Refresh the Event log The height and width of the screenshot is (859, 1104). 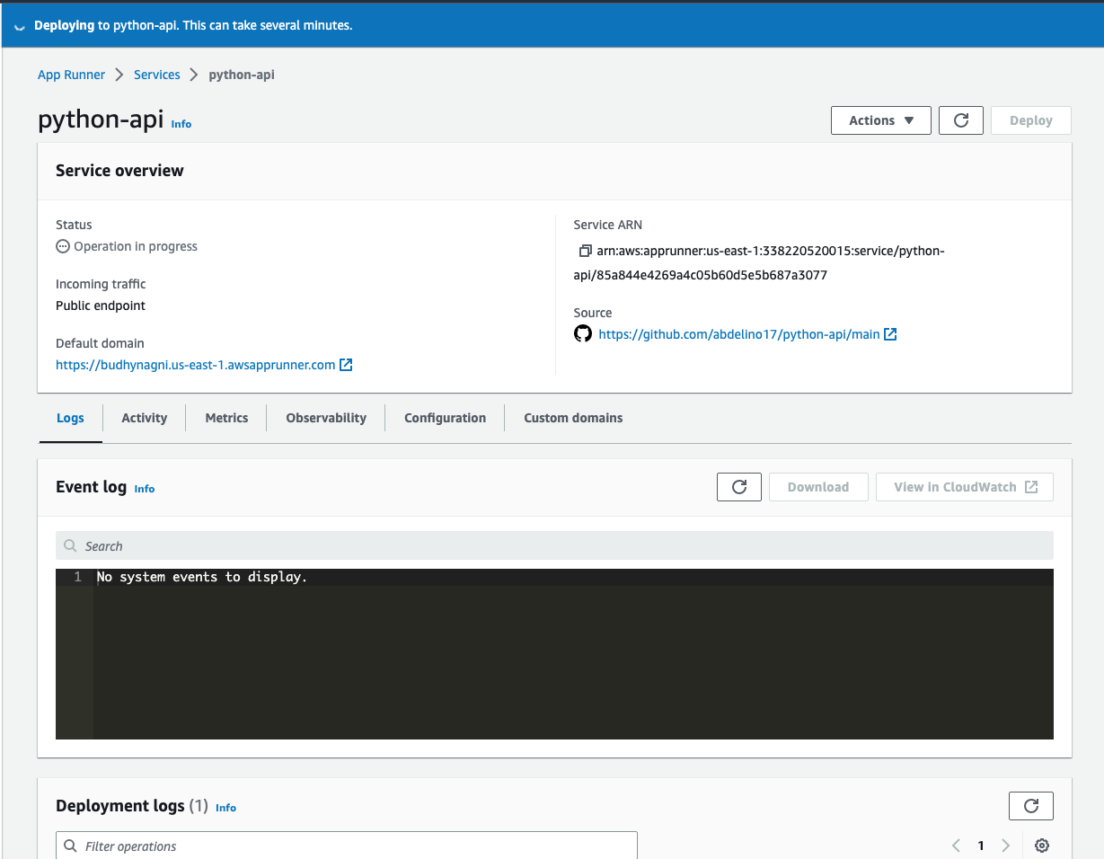tap(738, 486)
